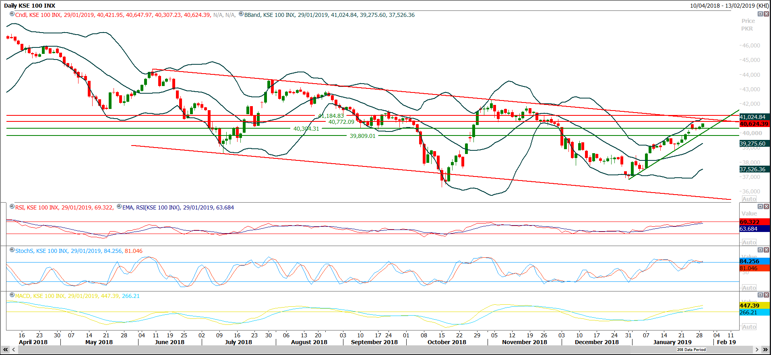This screenshot has width=771, height=355.
Task: Click the September 2018 month label
Action: (x=374, y=342)
